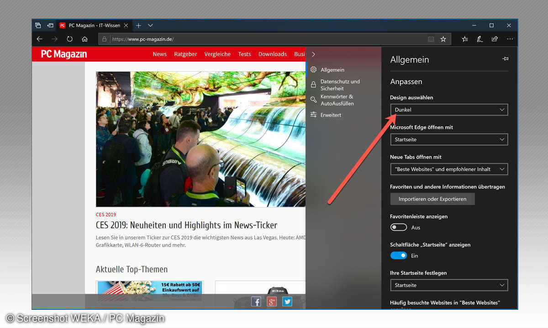Click the Google Plus share icon
This screenshot has width=548, height=328.
[272, 302]
